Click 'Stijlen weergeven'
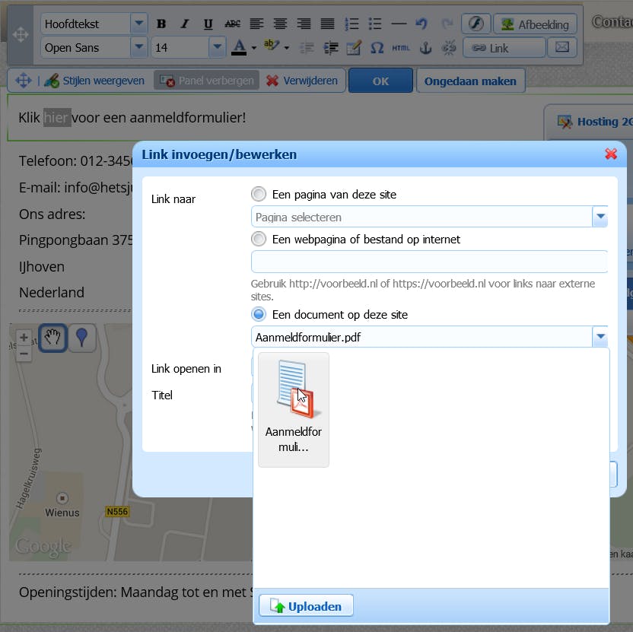 coord(94,81)
